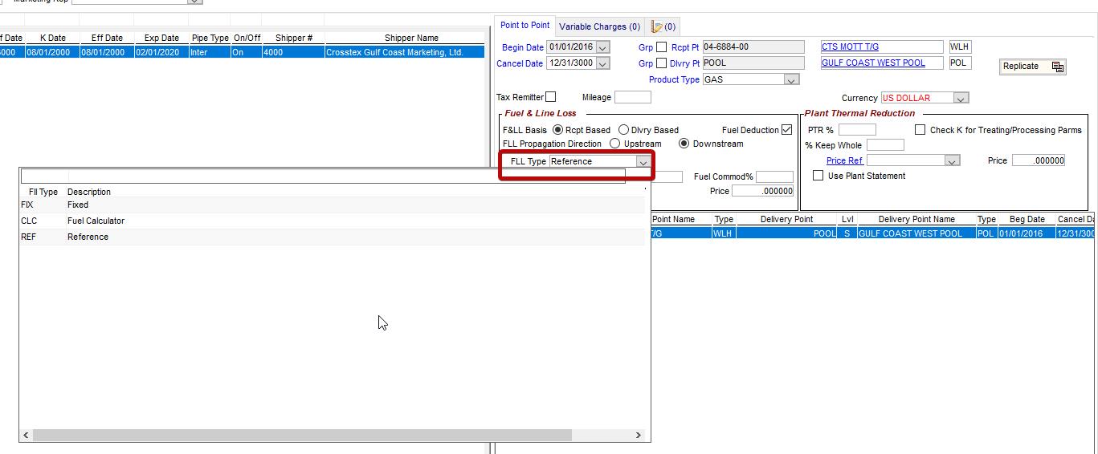Enable the Tax Remitter checkbox
Viewport: 1098px width, 454px height.
pyautogui.click(x=550, y=97)
